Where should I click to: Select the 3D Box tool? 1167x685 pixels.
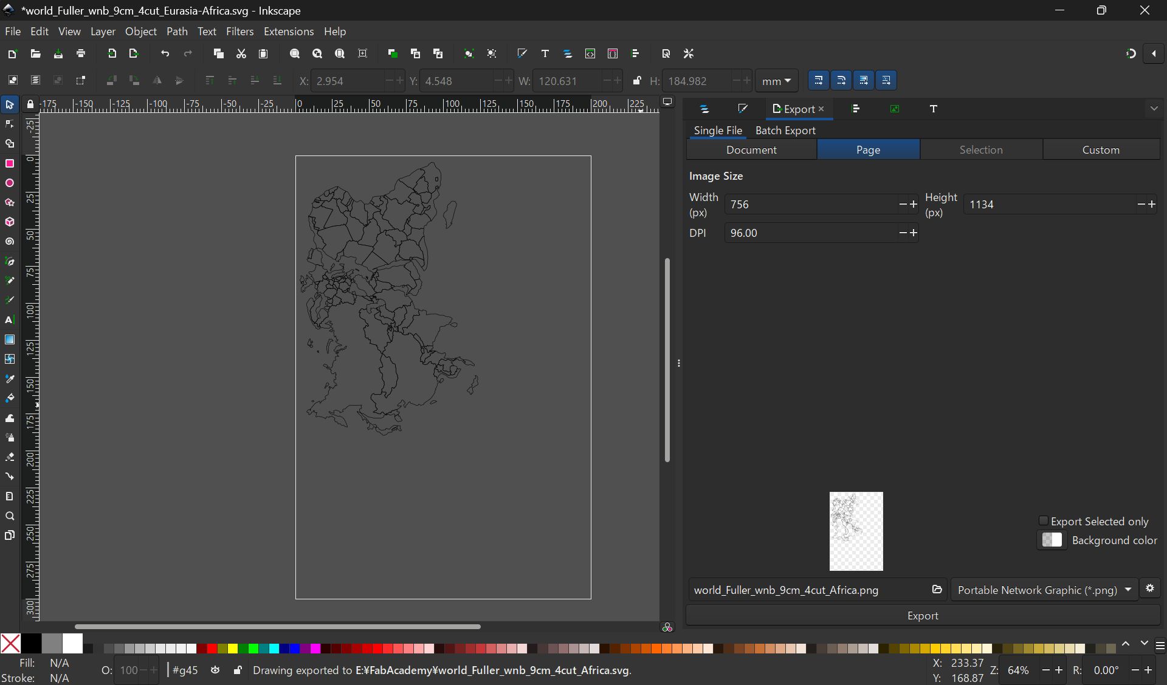[10, 222]
